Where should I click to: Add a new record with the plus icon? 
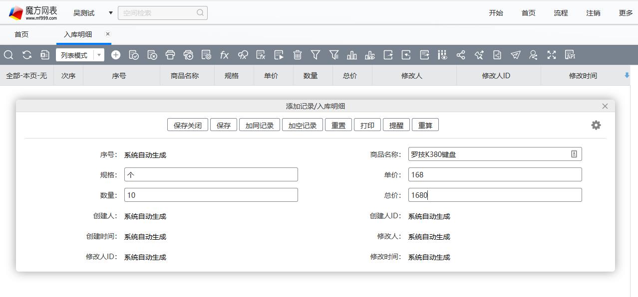(x=115, y=55)
